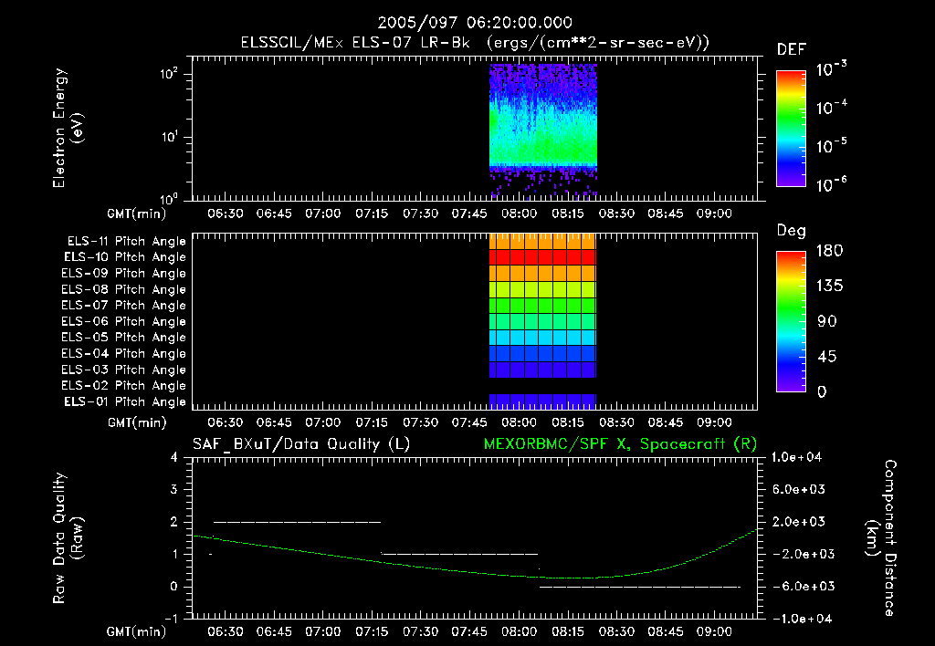The height and width of the screenshot is (646, 935).
Task: Click the Component Distance (km) axis label
Action: pos(881,538)
